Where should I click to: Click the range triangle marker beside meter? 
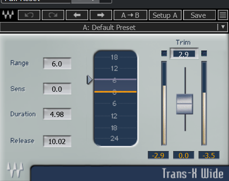pos(90,80)
